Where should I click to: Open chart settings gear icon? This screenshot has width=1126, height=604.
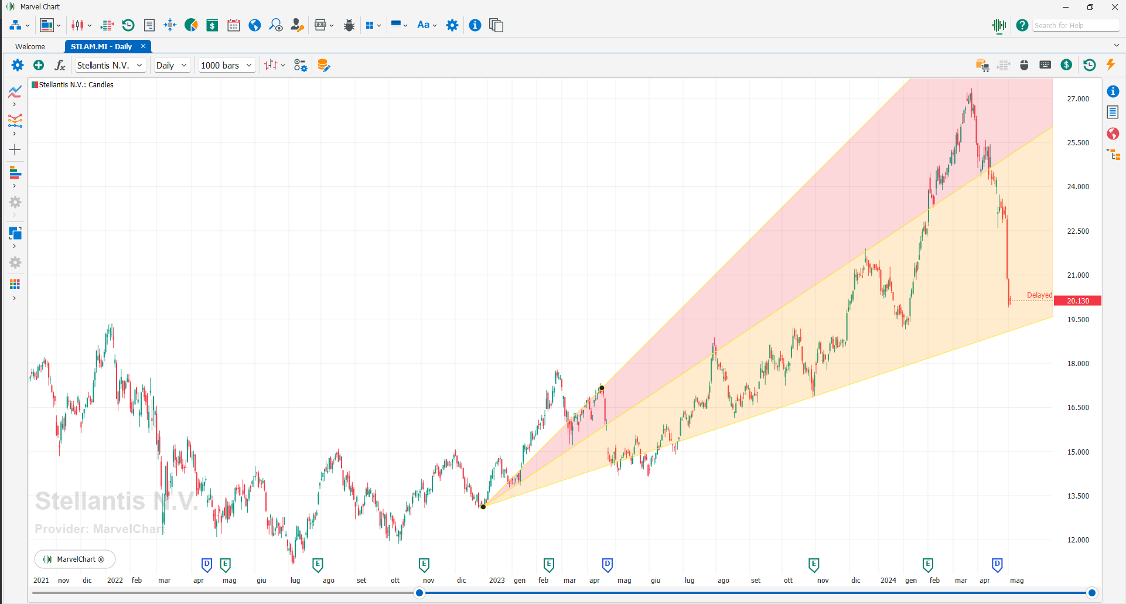tap(18, 65)
